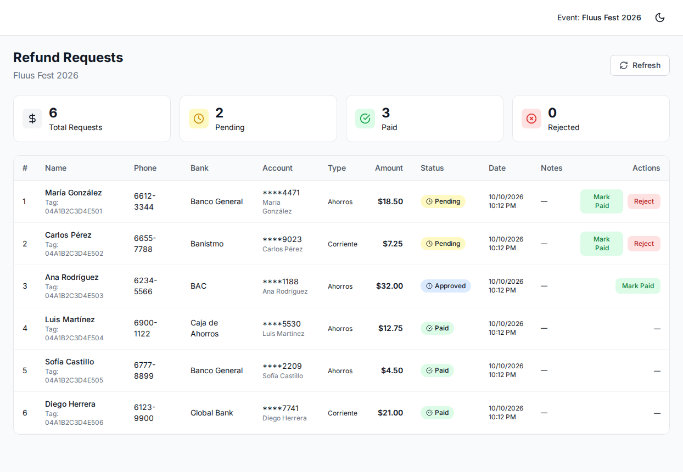Select the name Ana Rodríguez in Name column

[72, 277]
